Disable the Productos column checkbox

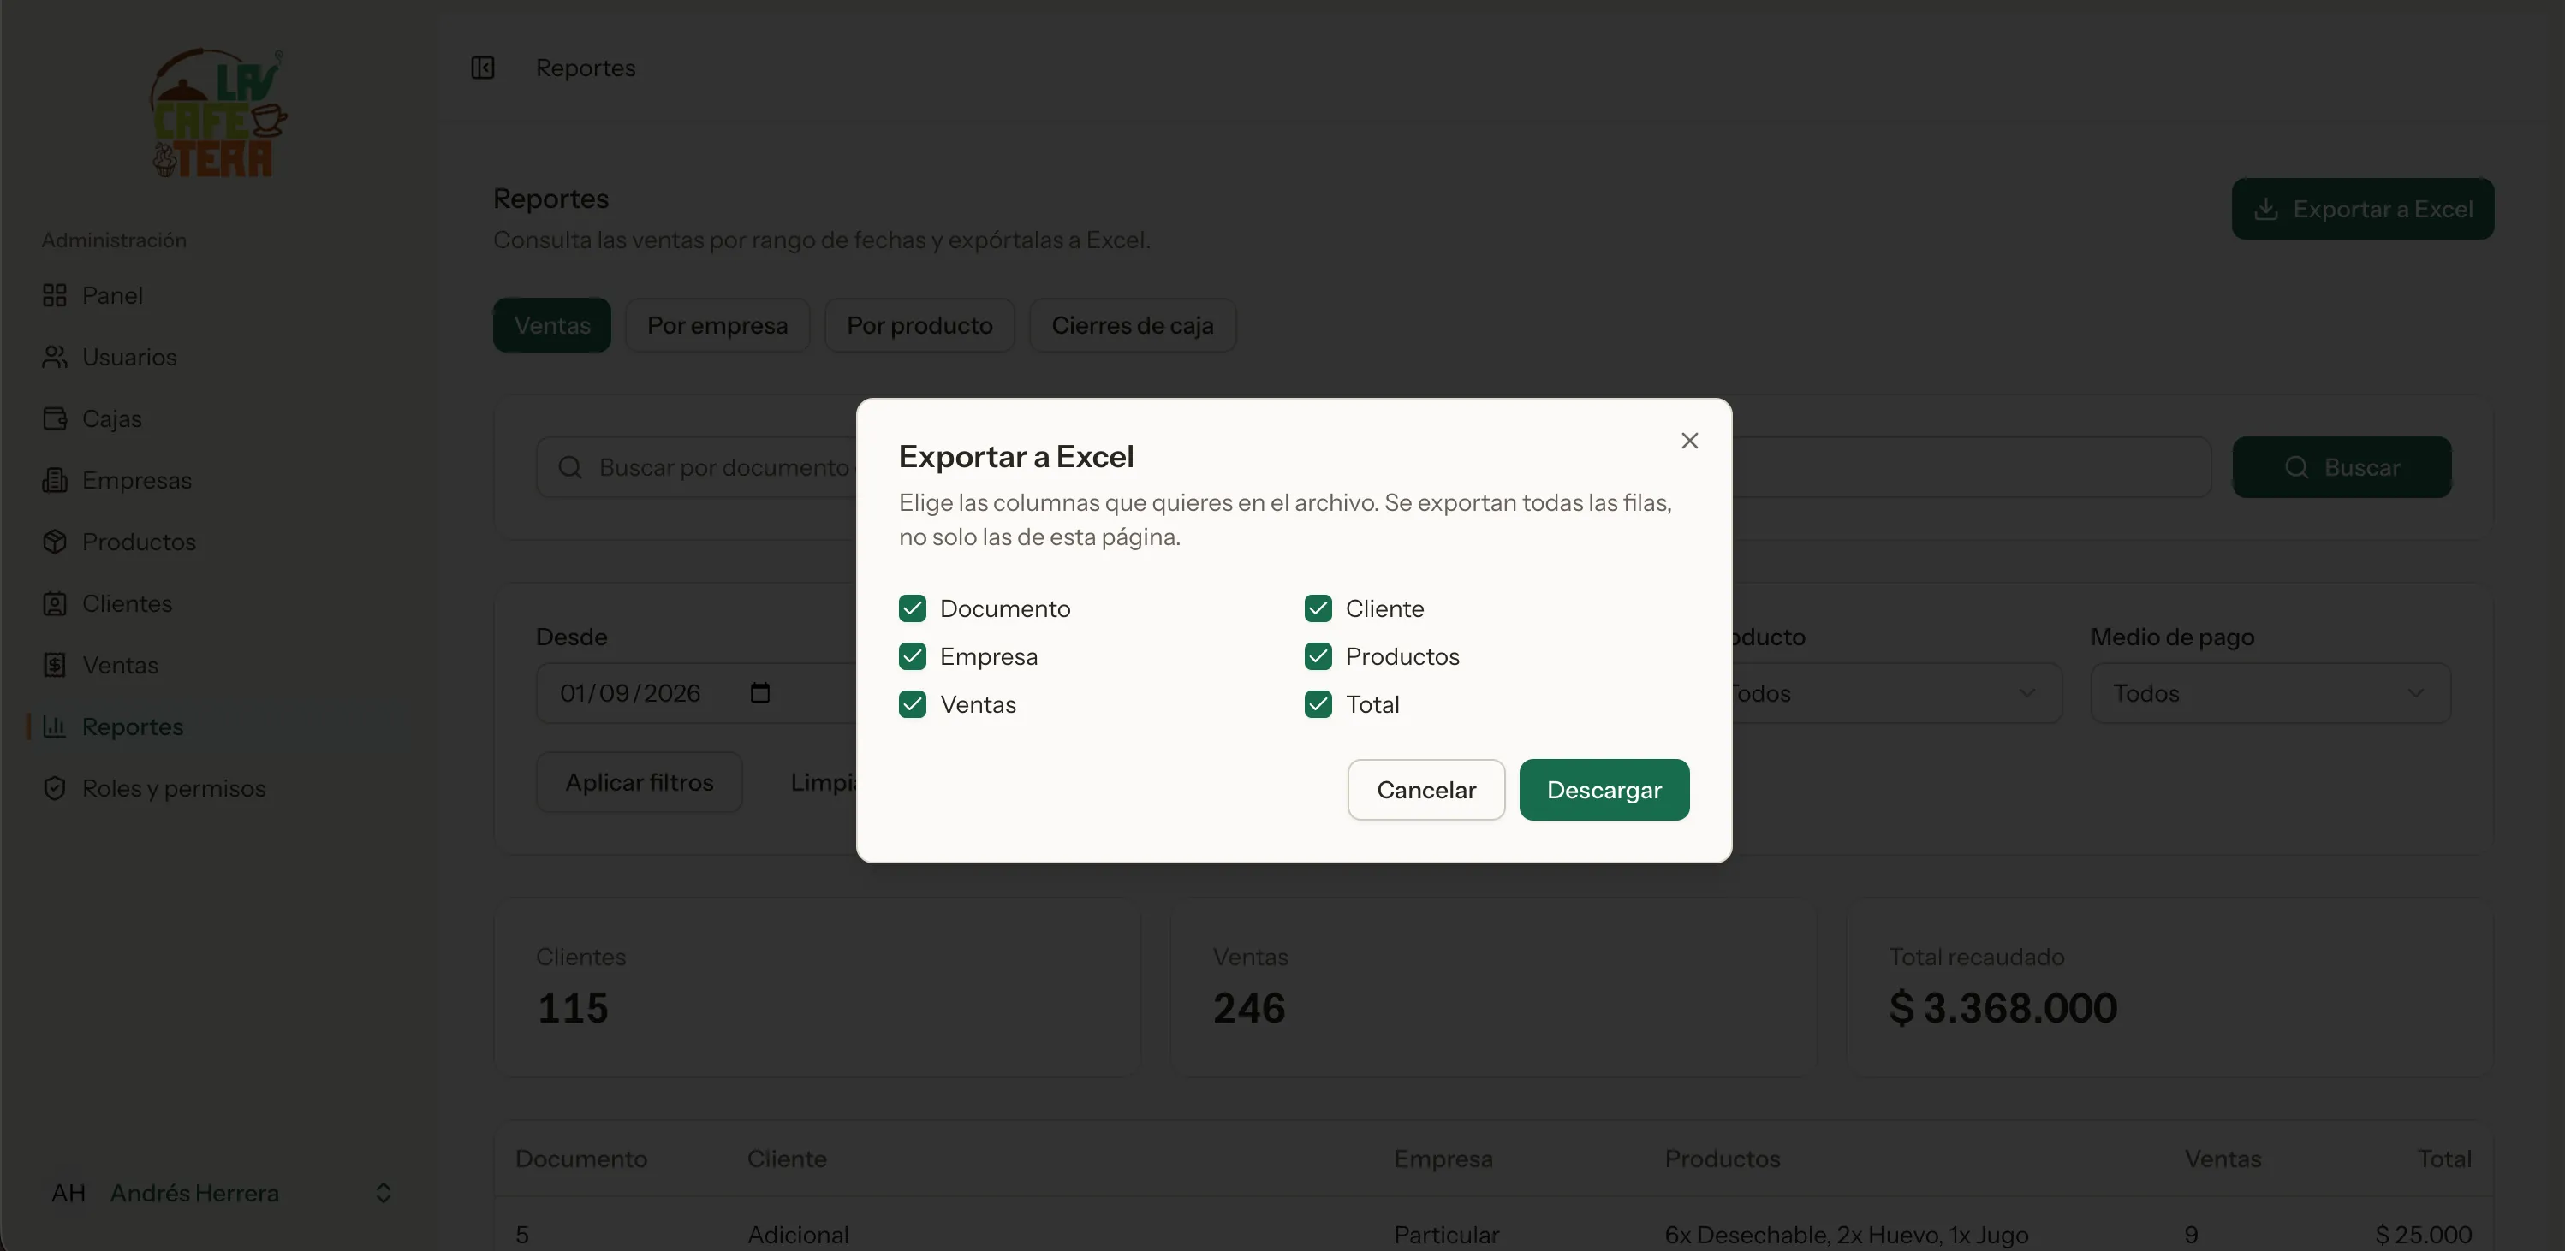click(x=1318, y=655)
